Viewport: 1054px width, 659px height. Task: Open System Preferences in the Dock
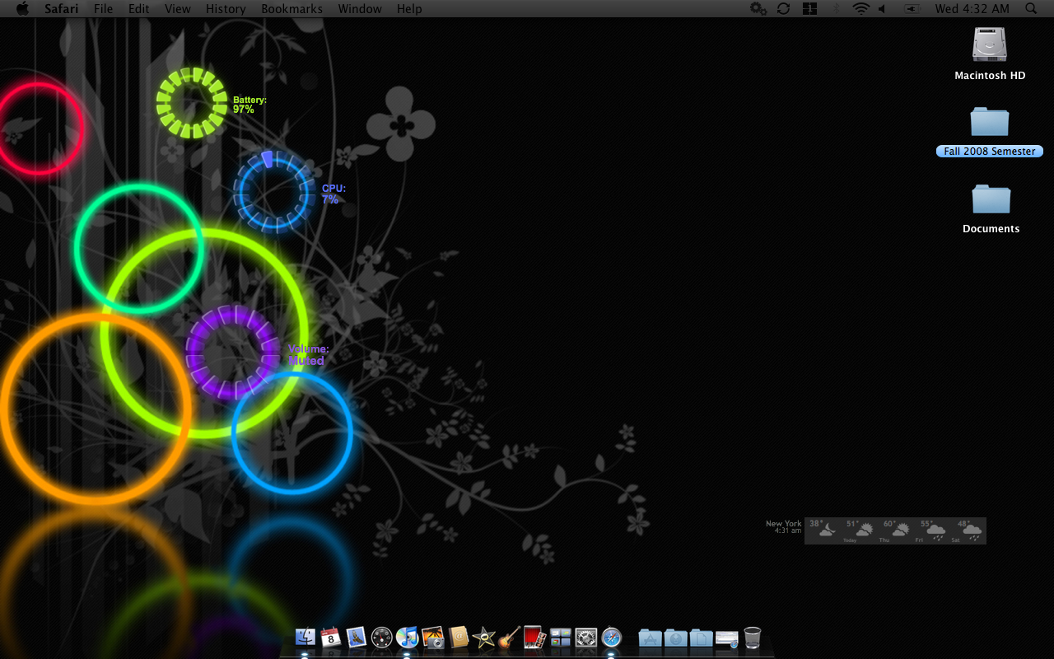click(x=585, y=637)
